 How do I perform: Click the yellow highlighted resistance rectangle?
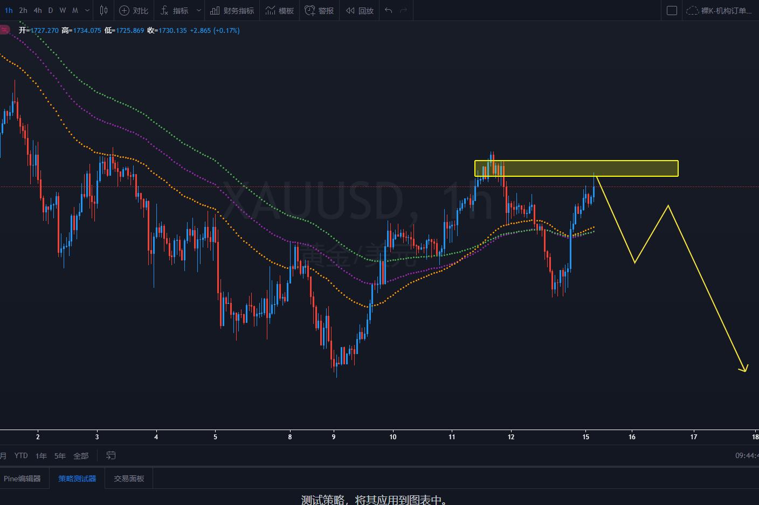point(576,168)
